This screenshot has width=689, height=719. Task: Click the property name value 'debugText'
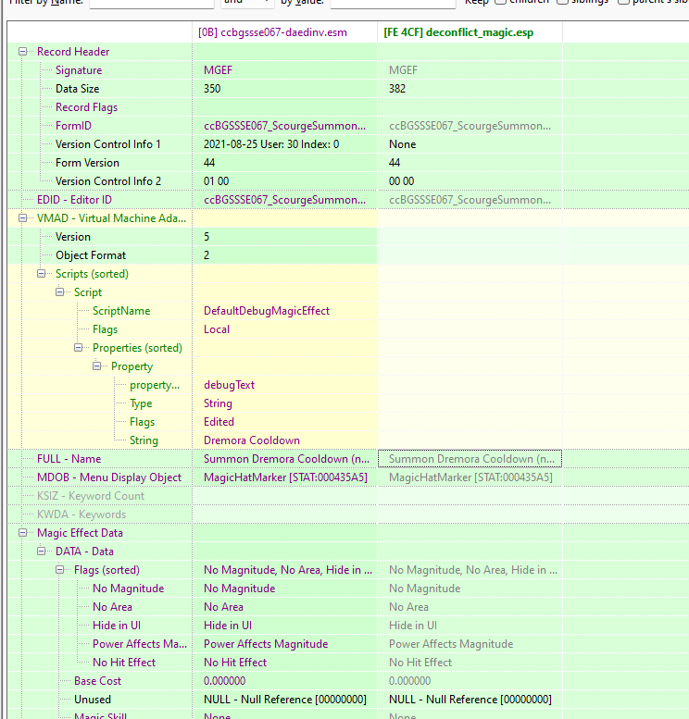(x=229, y=385)
